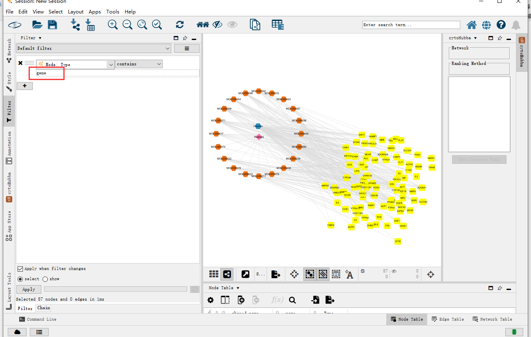Screen dimensions: 531x337
Task: Import table from file icon
Action: tap(90, 25)
